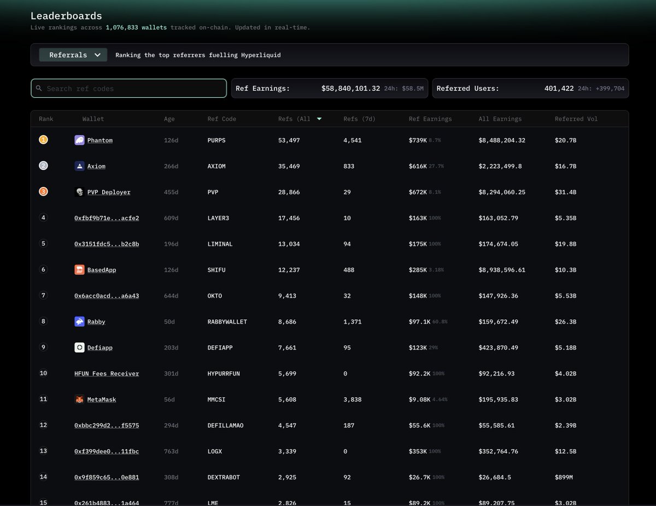Click the AXIOM ref code
The image size is (656, 506).
point(216,166)
